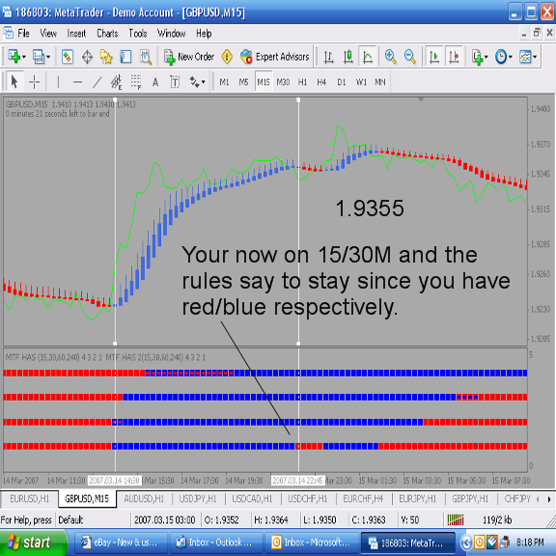Click the Zoom Out magnifier icon
The width and height of the screenshot is (556, 556).
pos(409,57)
